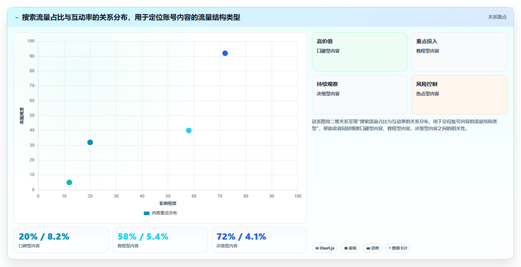The image size is (521, 267).
Task: Click 教程型内容 label under 58% / 5.4%
Action: (128, 246)
